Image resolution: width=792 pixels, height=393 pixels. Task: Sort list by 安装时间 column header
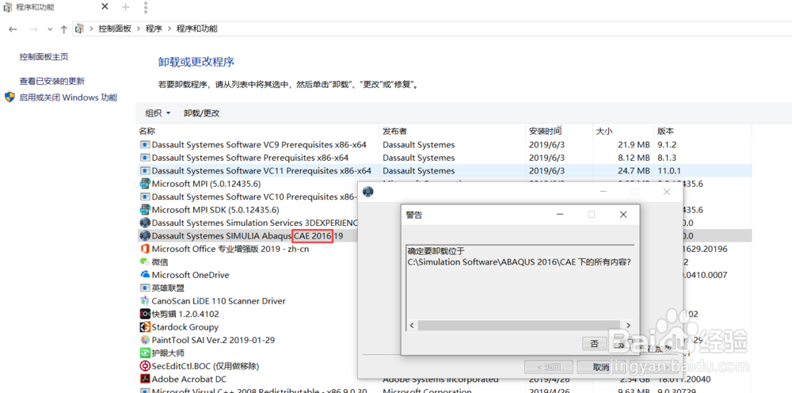click(x=545, y=131)
